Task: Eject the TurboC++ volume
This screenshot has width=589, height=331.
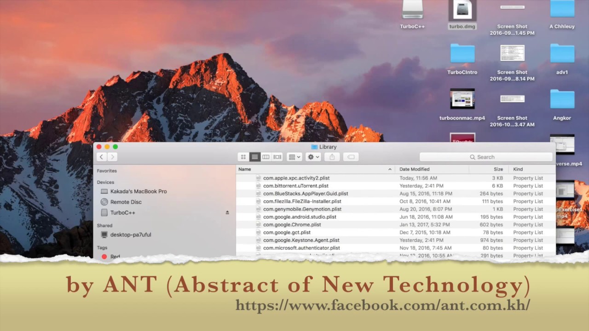Action: click(227, 212)
